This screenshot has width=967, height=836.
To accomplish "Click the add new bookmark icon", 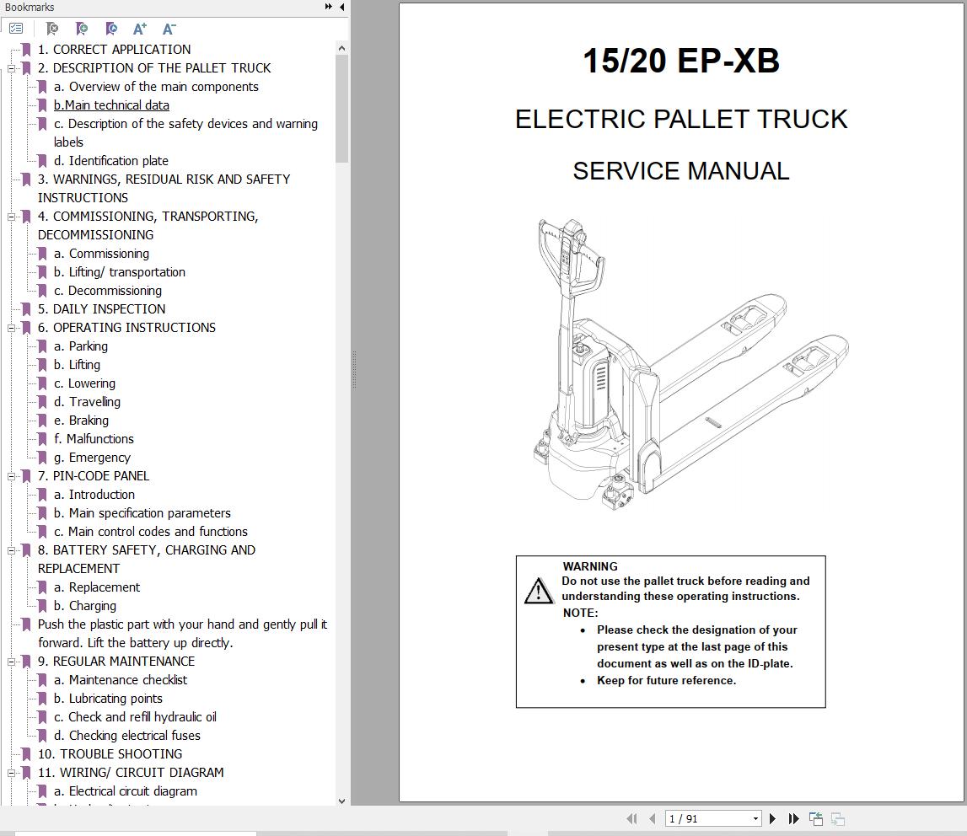I will pos(81,28).
